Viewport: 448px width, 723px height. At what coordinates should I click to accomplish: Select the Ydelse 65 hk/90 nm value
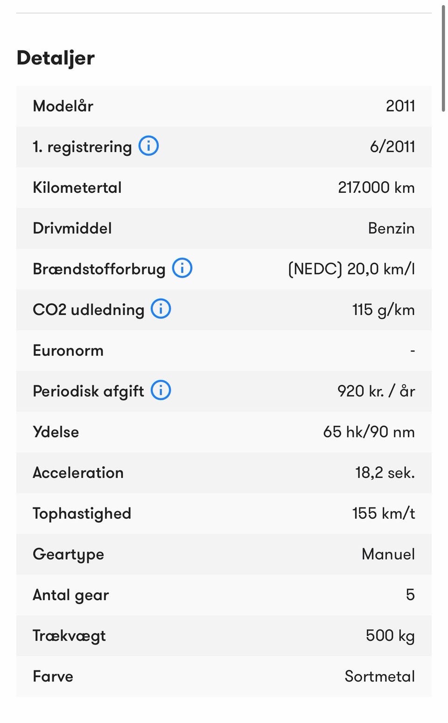click(369, 432)
